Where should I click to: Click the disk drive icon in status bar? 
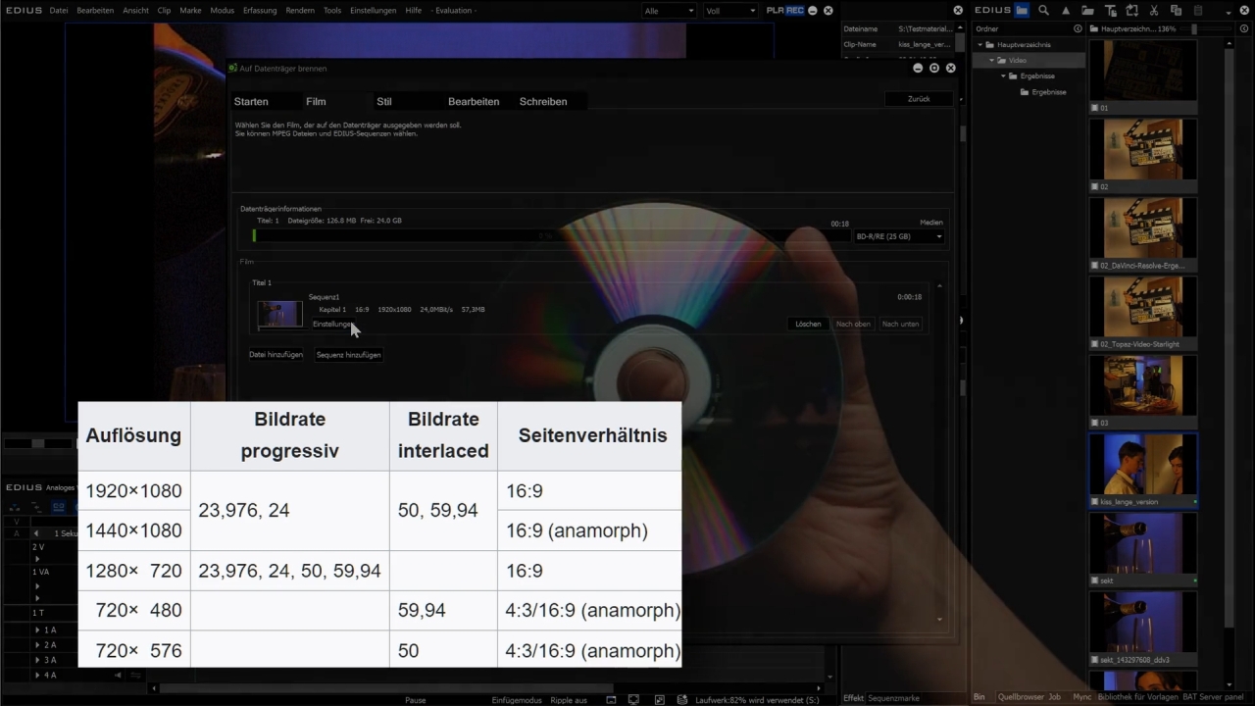coord(682,699)
